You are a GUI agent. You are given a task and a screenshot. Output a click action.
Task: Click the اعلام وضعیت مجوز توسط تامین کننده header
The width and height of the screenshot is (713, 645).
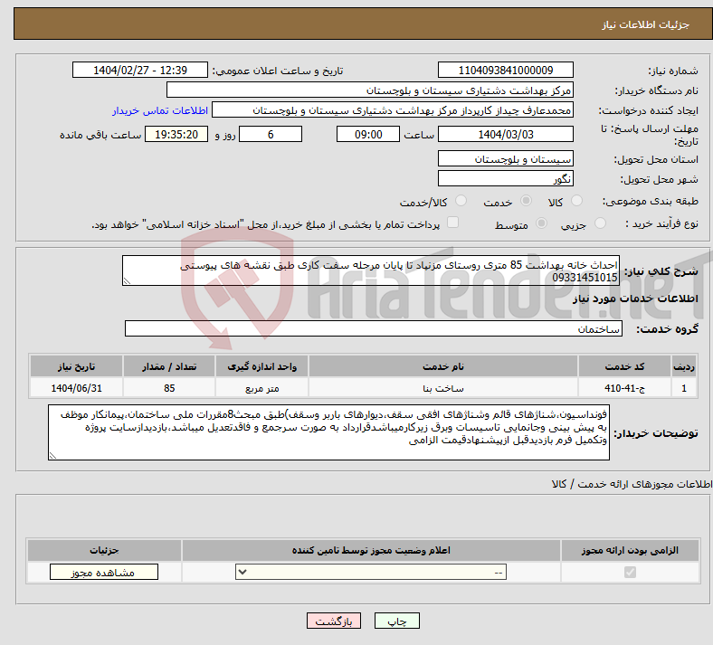click(x=371, y=550)
